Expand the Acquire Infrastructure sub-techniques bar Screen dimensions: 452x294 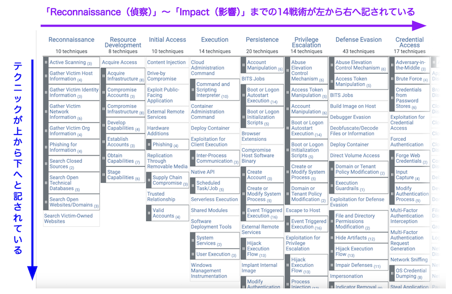pyautogui.click(x=104, y=76)
